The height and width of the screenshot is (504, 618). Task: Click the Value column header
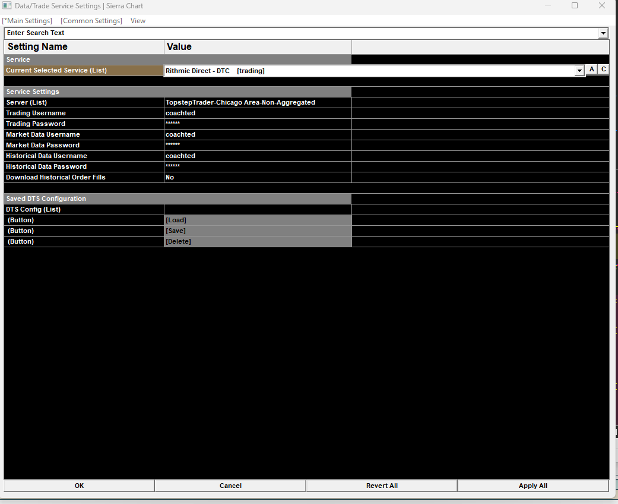point(258,46)
